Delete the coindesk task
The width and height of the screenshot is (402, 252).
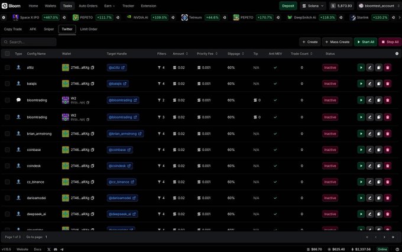(387, 166)
